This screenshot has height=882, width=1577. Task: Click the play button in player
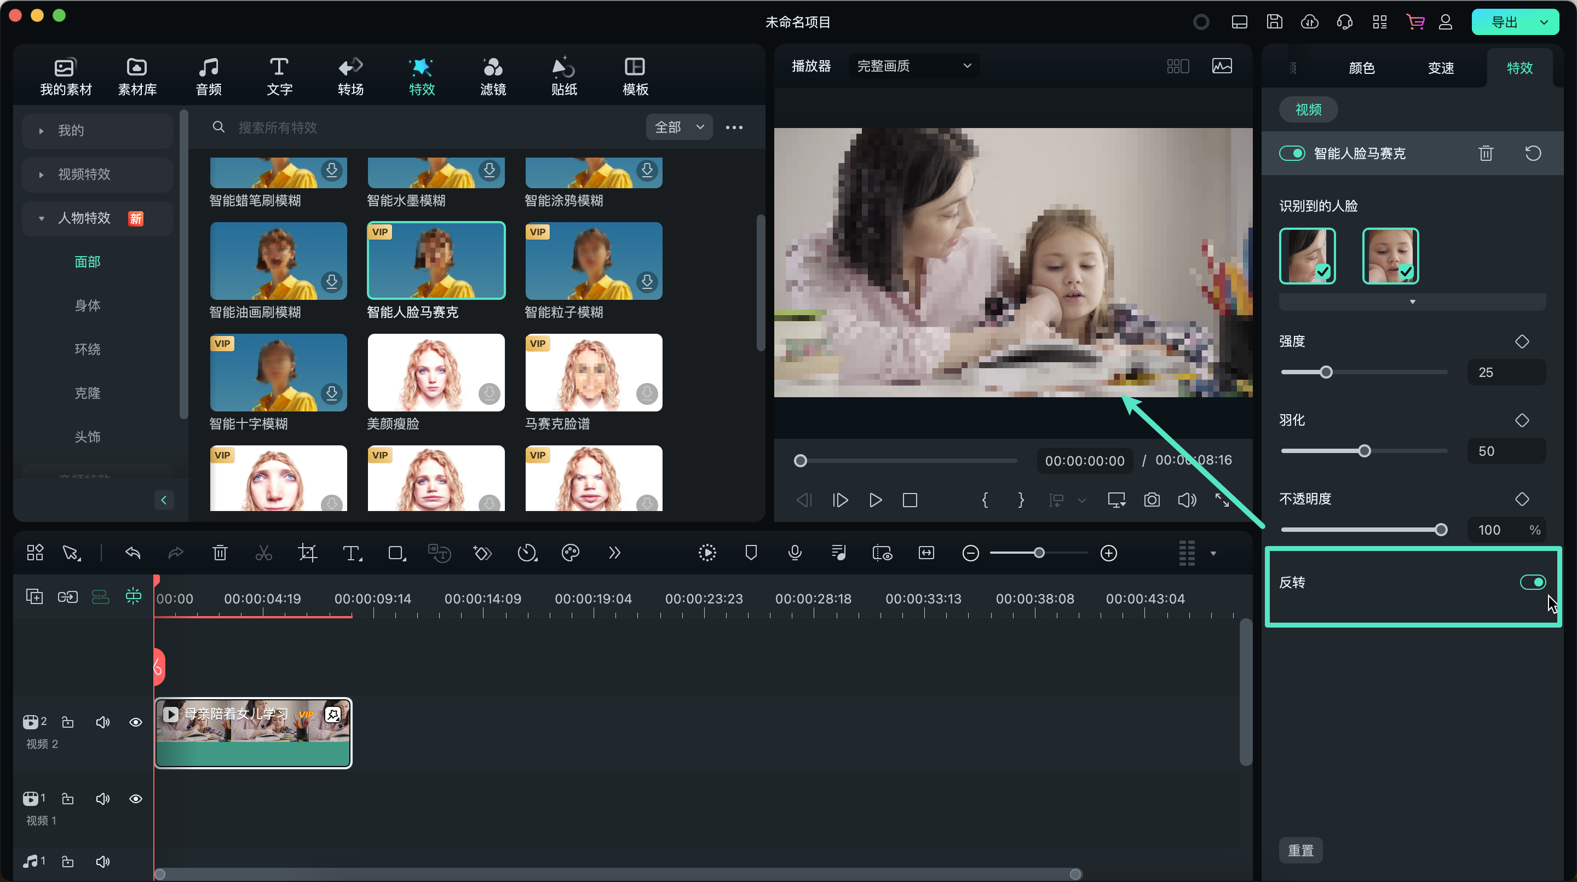(875, 500)
